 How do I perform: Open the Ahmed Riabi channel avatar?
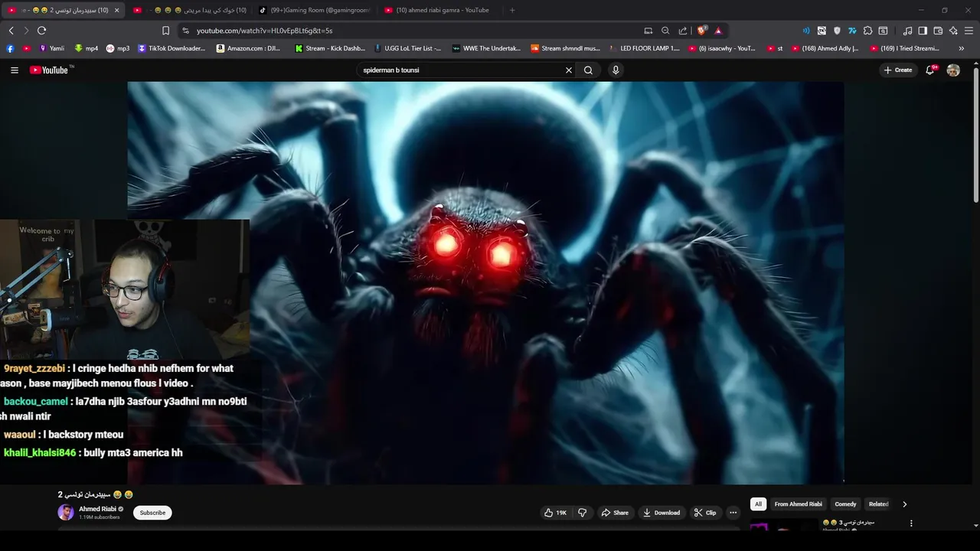(x=66, y=513)
